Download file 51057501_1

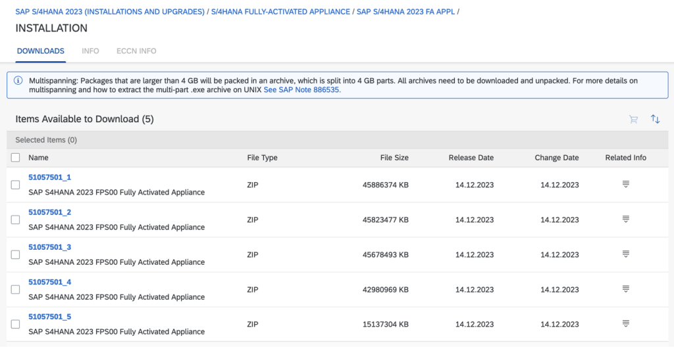pyautogui.click(x=50, y=177)
